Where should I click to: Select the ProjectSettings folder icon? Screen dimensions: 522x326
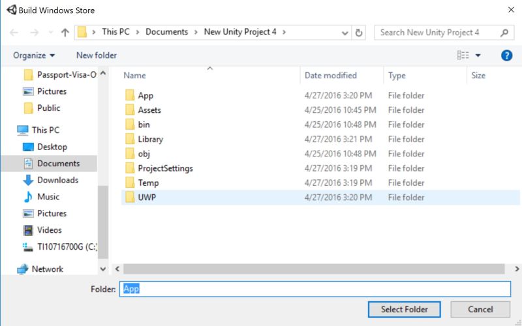pyautogui.click(x=130, y=168)
